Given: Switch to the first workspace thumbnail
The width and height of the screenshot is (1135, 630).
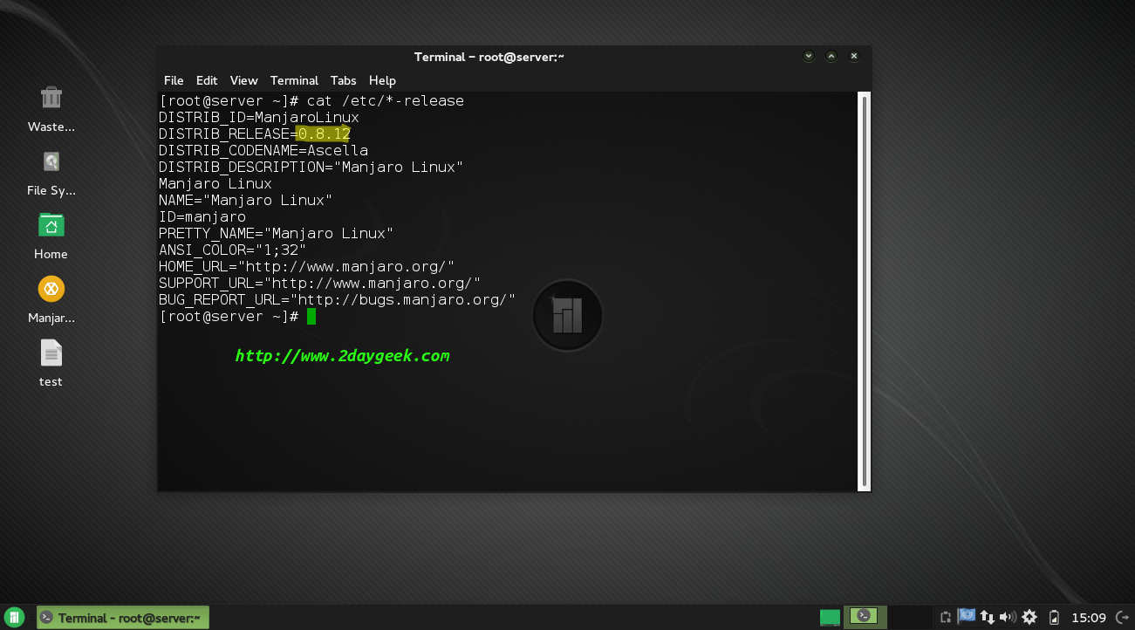Looking at the screenshot, I should click(x=830, y=618).
